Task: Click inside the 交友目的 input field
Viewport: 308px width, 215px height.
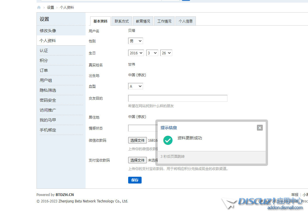Action: [x=178, y=98]
